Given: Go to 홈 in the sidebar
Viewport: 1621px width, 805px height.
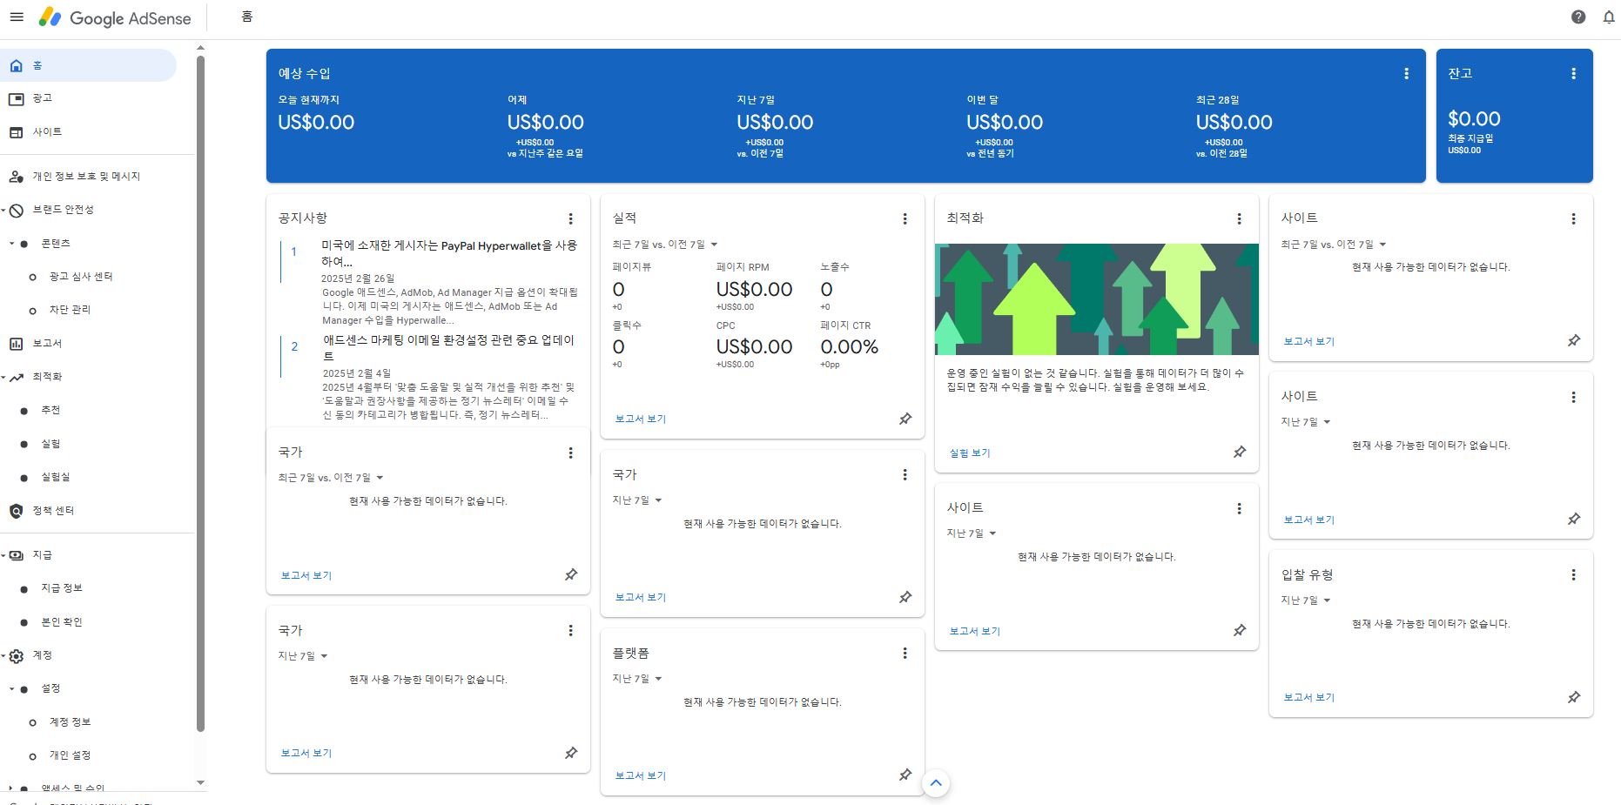Looking at the screenshot, I should click(x=88, y=65).
